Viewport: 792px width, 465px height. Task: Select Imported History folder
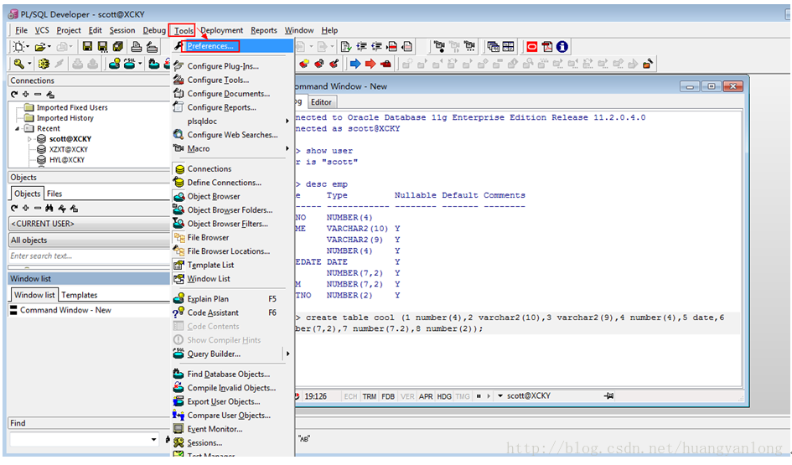(65, 118)
